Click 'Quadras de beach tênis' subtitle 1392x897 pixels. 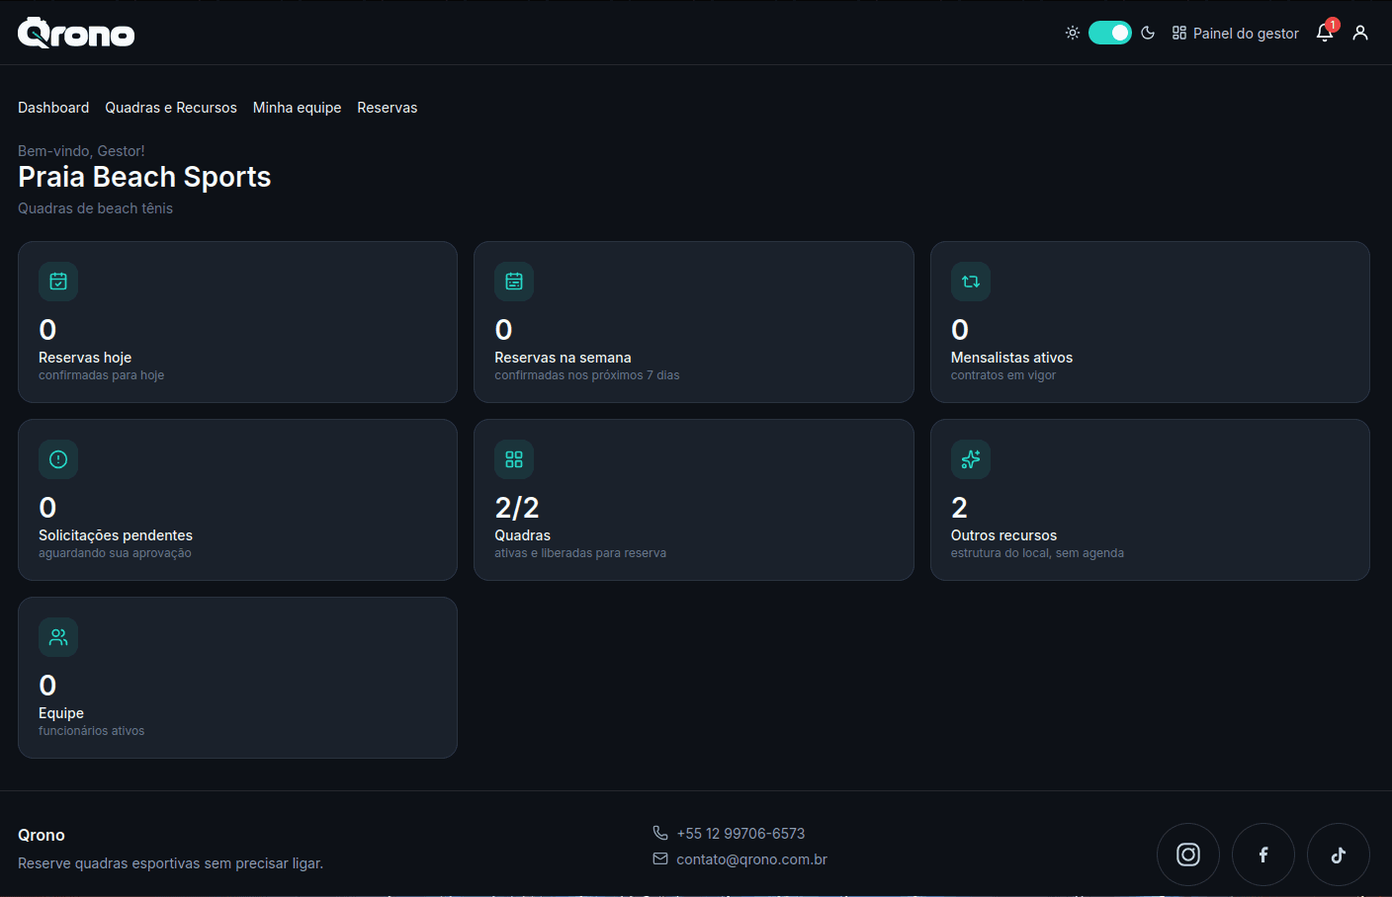pyautogui.click(x=95, y=208)
